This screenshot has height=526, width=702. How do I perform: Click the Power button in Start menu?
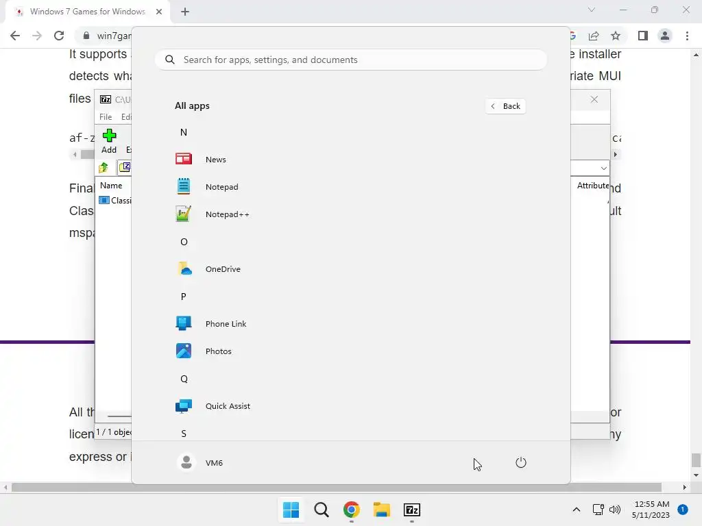(x=521, y=462)
